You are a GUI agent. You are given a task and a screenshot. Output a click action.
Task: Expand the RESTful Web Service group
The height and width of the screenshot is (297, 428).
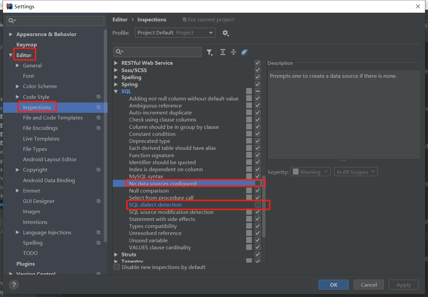click(x=116, y=63)
